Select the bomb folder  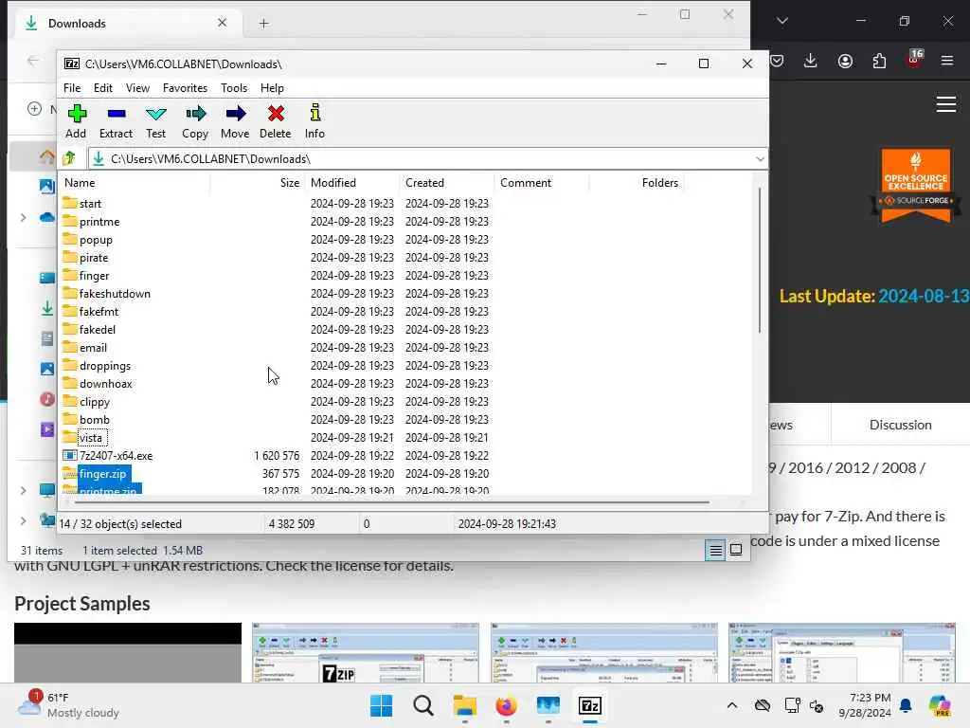pos(94,420)
